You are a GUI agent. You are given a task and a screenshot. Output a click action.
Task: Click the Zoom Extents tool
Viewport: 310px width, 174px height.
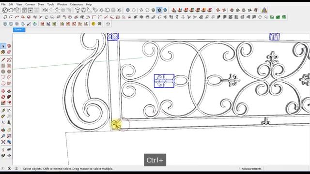3,142
